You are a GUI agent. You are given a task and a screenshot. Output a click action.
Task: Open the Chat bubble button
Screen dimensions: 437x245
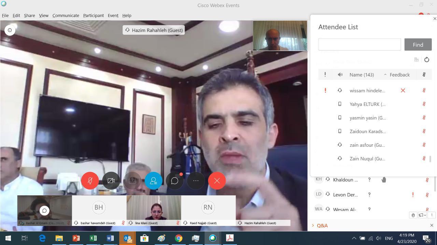coord(174,181)
